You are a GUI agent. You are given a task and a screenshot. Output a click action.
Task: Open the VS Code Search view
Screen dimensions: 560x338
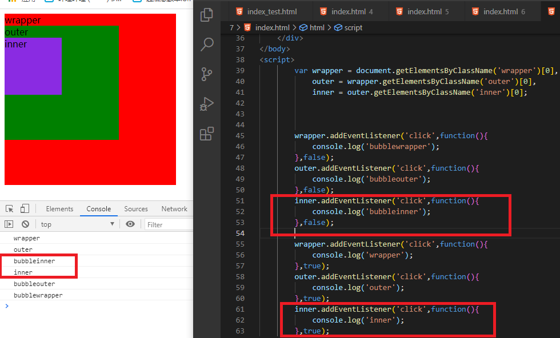(207, 45)
